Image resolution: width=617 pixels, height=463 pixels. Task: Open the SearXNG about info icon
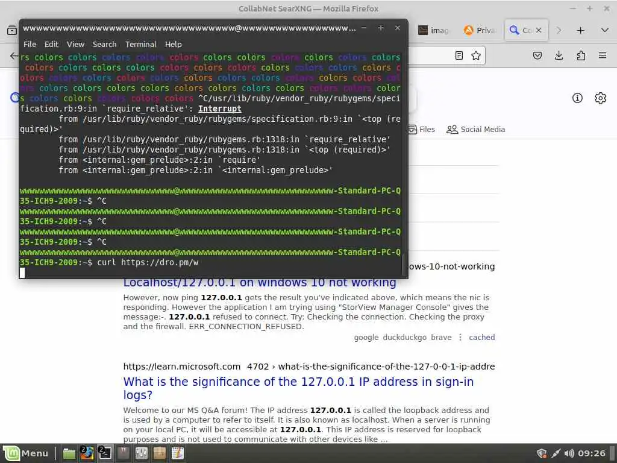pyautogui.click(x=577, y=98)
